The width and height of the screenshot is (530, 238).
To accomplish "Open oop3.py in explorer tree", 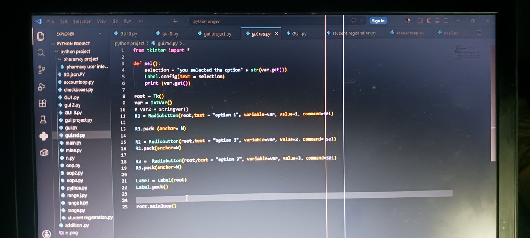I will click(x=75, y=181).
